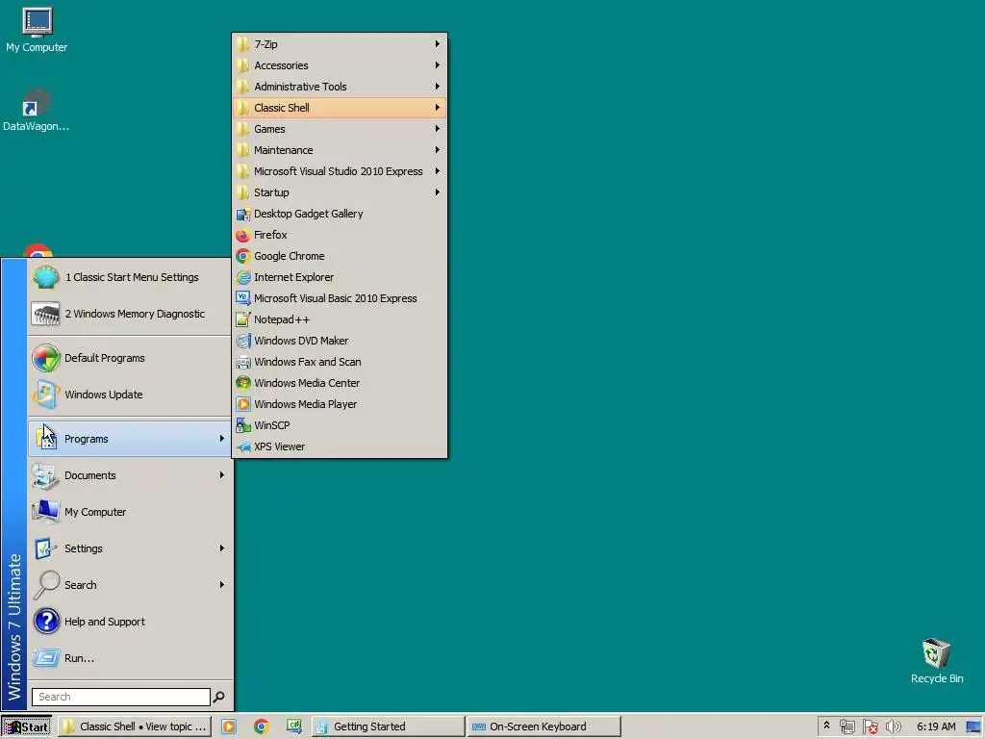Run Windows Memory Diagnostic

130,314
